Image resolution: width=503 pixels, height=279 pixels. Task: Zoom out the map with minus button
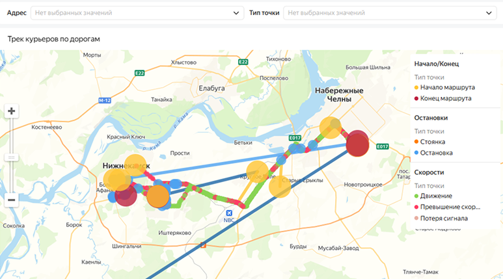coord(11,200)
